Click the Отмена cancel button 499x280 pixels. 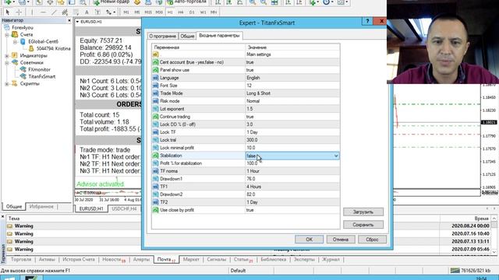(341, 240)
